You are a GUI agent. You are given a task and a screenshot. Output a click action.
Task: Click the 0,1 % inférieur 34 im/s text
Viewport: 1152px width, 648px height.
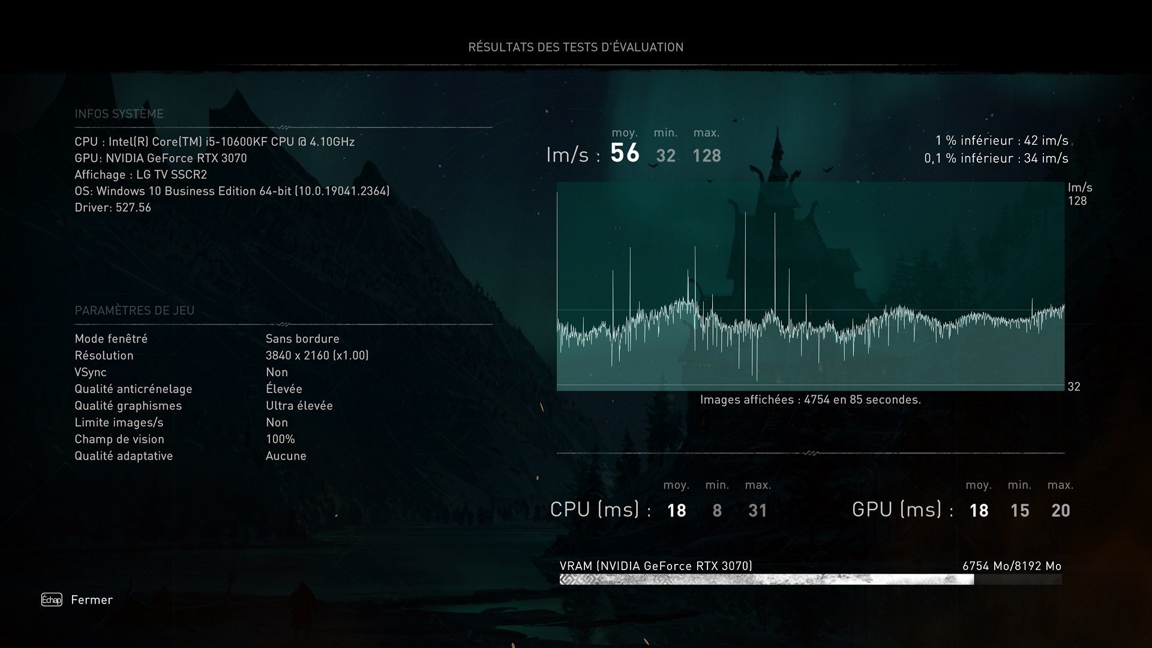(996, 158)
